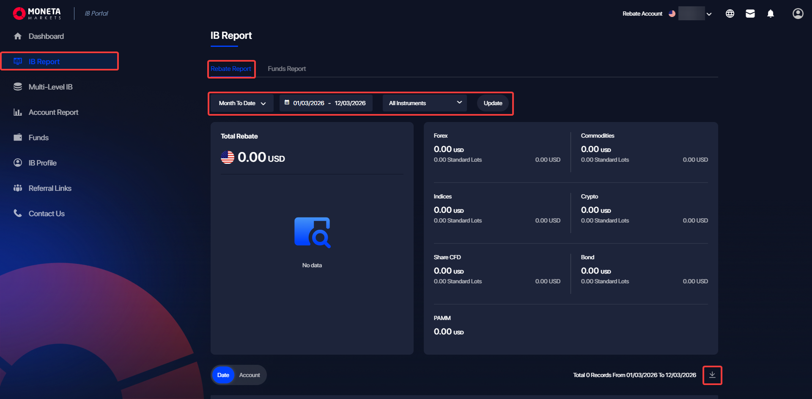Switch to the Rebate Report tab
This screenshot has height=399, width=812.
pyautogui.click(x=231, y=69)
